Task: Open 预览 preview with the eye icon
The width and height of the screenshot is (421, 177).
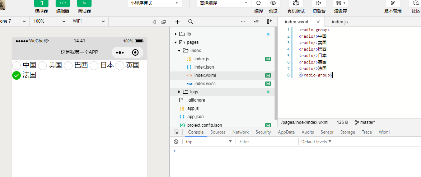Action: (x=273, y=3)
